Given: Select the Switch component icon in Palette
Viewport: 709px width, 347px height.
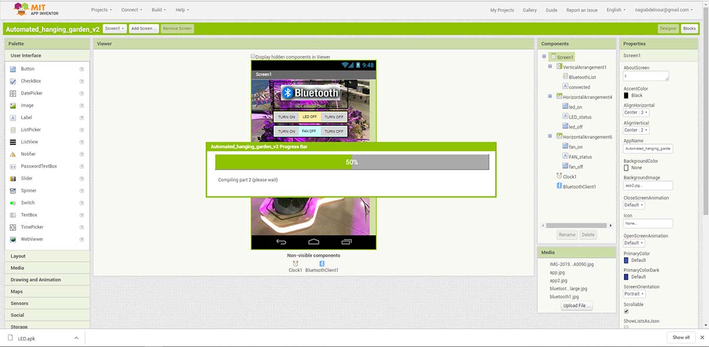Looking at the screenshot, I should (x=14, y=202).
